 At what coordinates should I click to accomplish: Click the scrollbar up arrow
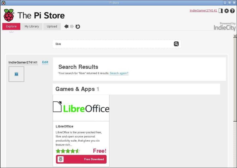tap(235, 36)
